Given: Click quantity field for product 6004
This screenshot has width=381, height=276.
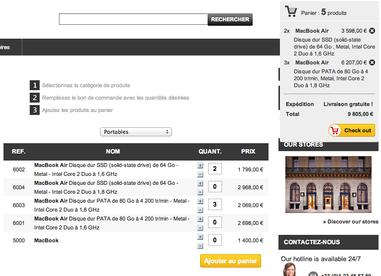Looking at the screenshot, I should coord(215,187).
